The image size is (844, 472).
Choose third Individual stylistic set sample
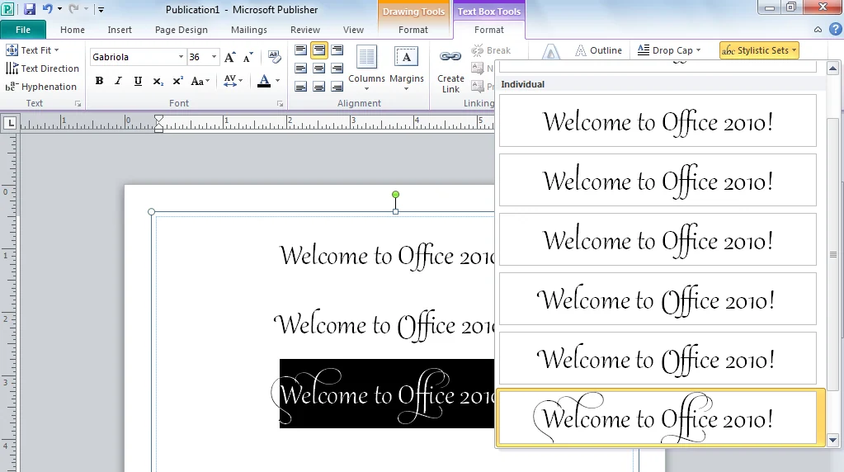point(658,239)
